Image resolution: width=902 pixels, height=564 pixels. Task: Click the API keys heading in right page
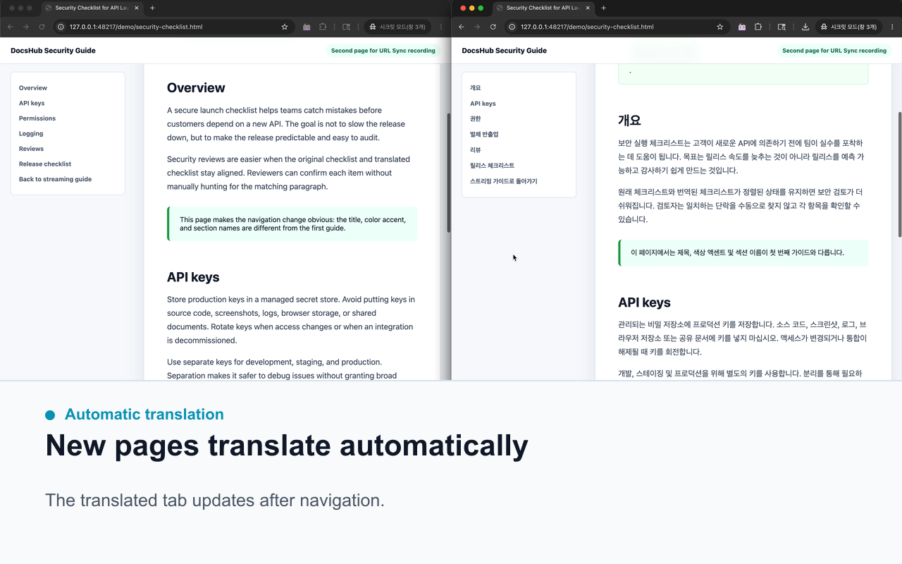tap(644, 302)
